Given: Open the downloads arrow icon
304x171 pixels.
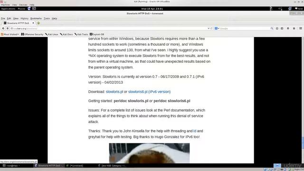Looking at the screenshot, I should pyautogui.click(x=288, y=28).
